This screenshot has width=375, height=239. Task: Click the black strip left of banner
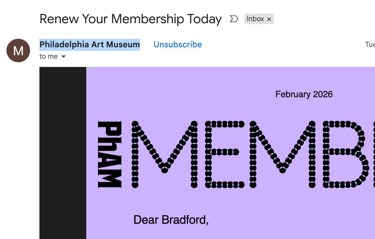(x=63, y=153)
